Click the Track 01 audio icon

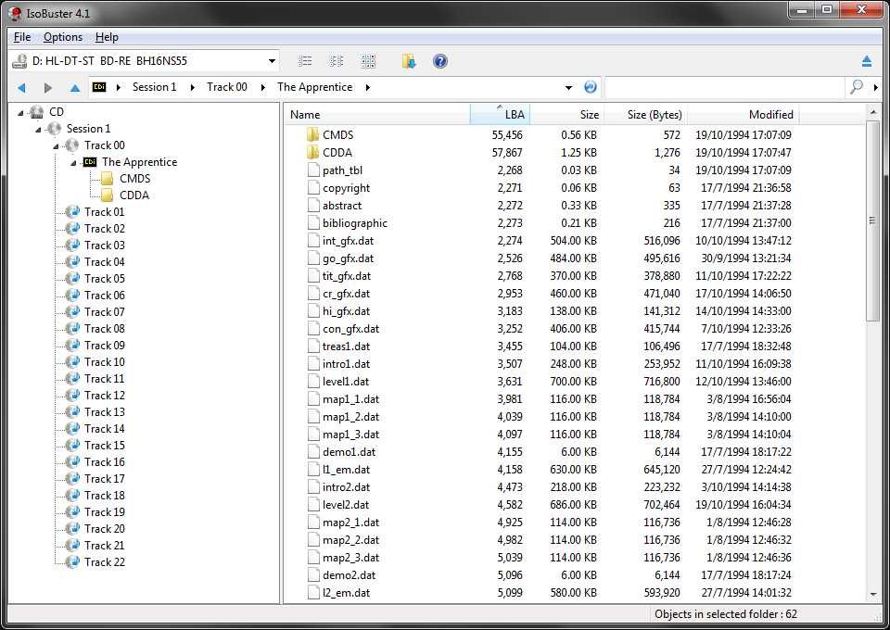click(72, 211)
